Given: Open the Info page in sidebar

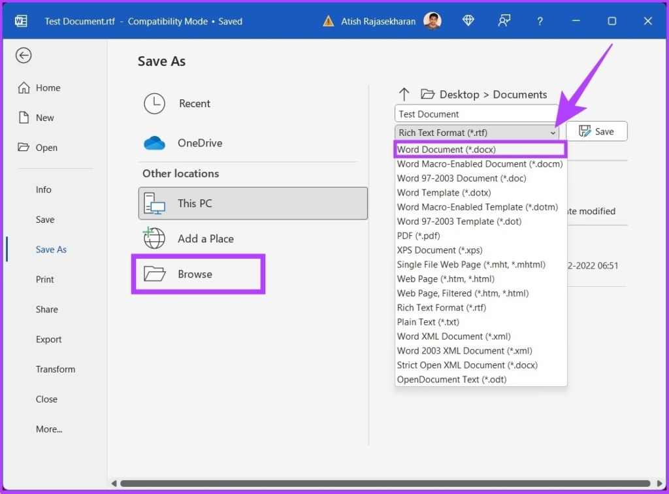Looking at the screenshot, I should tap(44, 189).
